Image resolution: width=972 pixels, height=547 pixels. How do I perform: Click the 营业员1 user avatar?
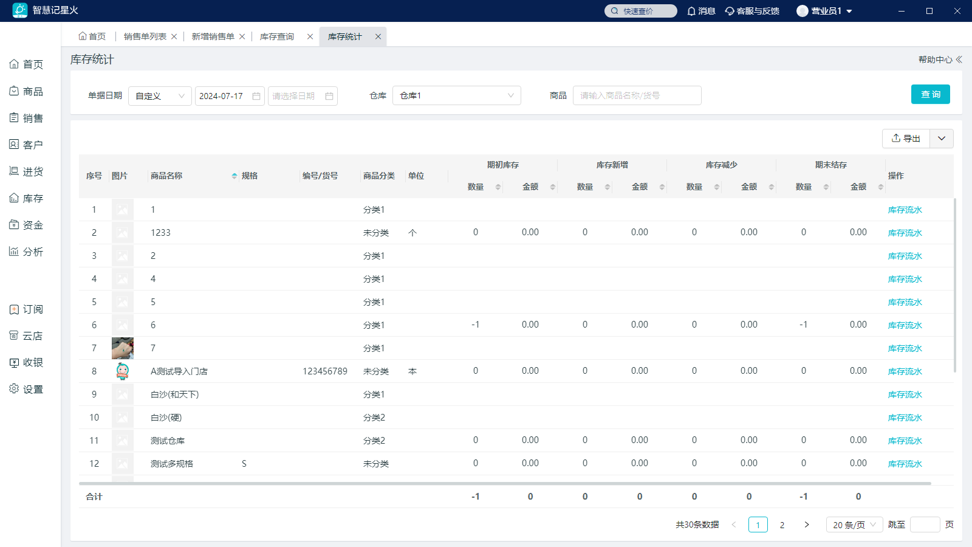click(803, 11)
